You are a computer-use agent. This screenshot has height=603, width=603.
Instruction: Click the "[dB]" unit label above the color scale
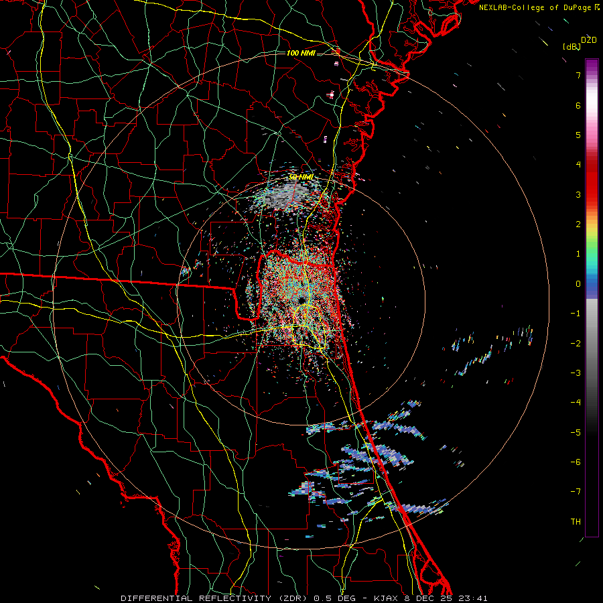[x=572, y=46]
